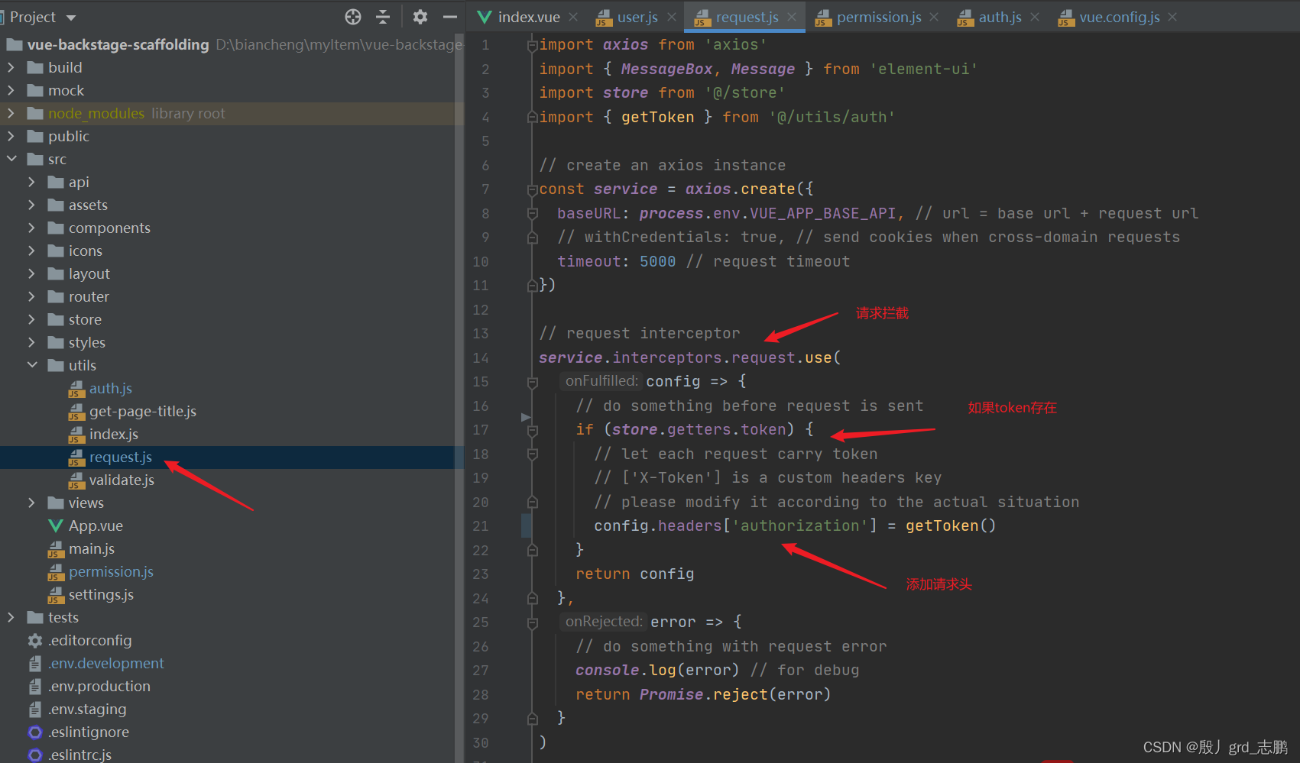Close the vue.config.js tab

coord(1172,17)
